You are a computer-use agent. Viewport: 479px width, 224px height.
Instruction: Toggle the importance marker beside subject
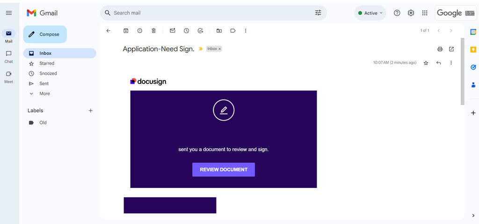pyautogui.click(x=201, y=49)
